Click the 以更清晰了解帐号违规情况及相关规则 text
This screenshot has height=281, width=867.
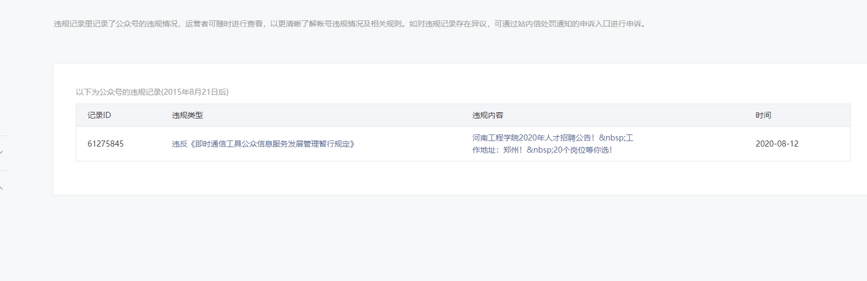coord(336,24)
